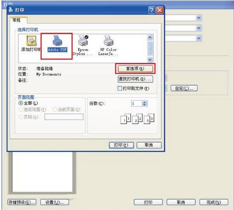Open 首选项 (Preferences) button
234x210 pixels.
coord(135,69)
